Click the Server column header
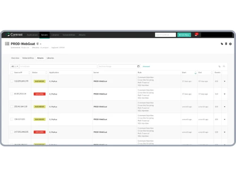 96,73
